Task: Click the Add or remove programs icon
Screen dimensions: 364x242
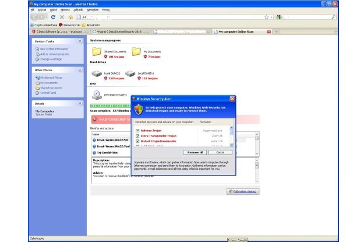Action: point(37,54)
